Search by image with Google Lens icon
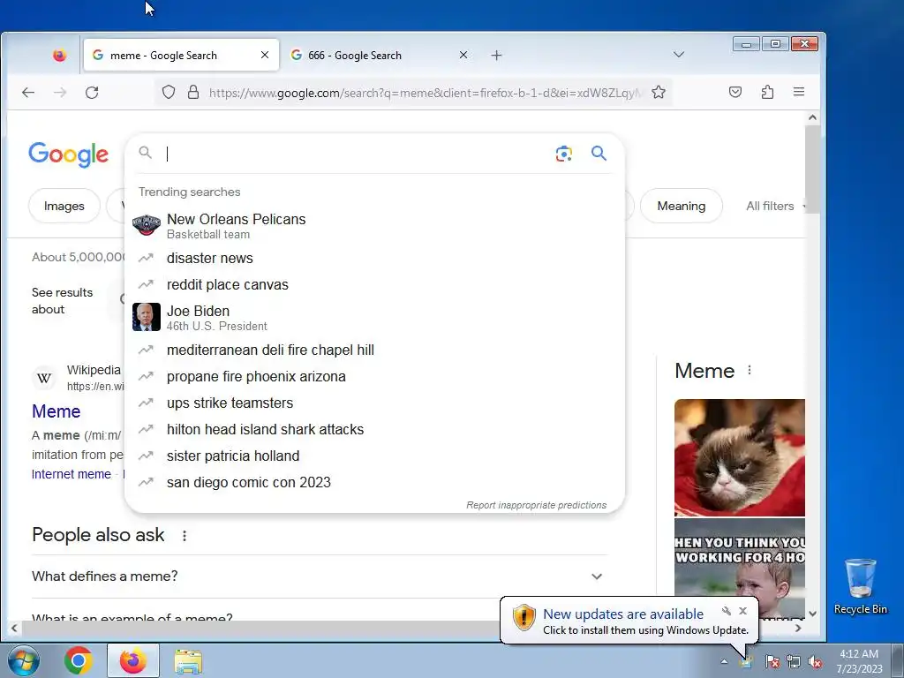This screenshot has width=904, height=678. tap(564, 154)
